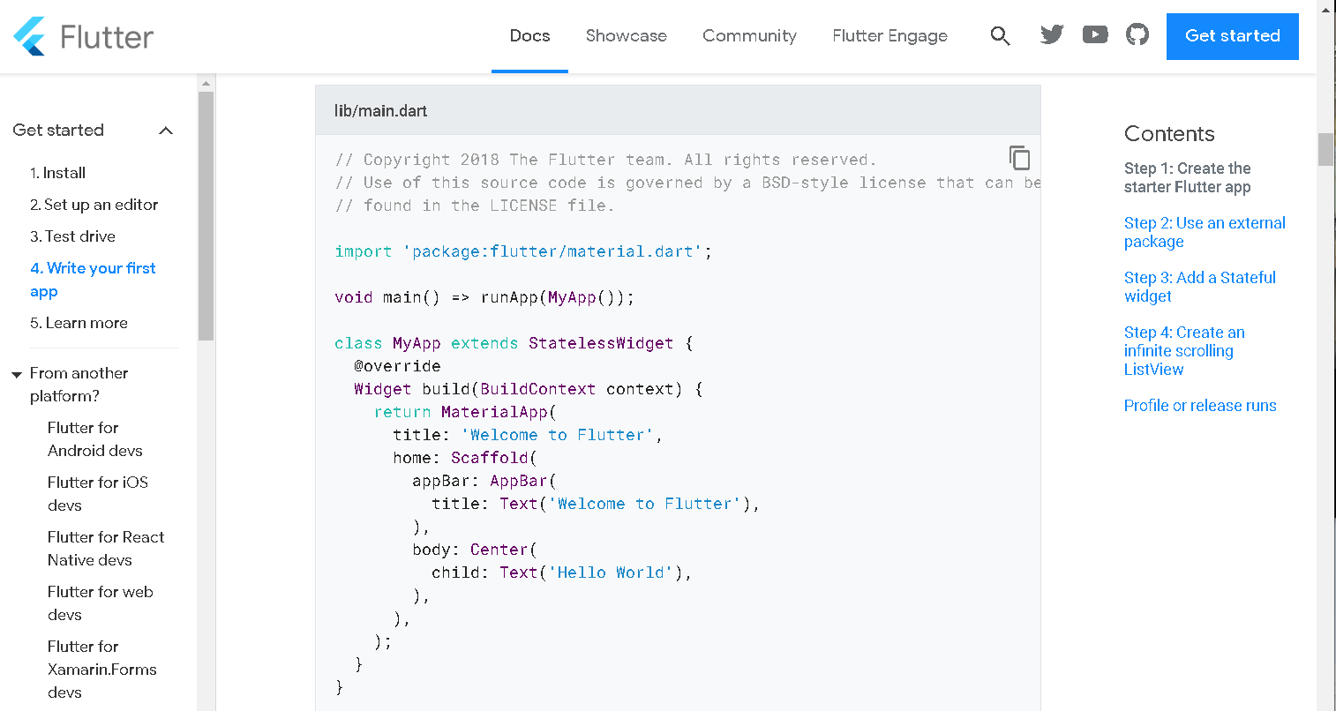
Task: Click the Widget build(BuildContext context) line
Action: (x=529, y=389)
